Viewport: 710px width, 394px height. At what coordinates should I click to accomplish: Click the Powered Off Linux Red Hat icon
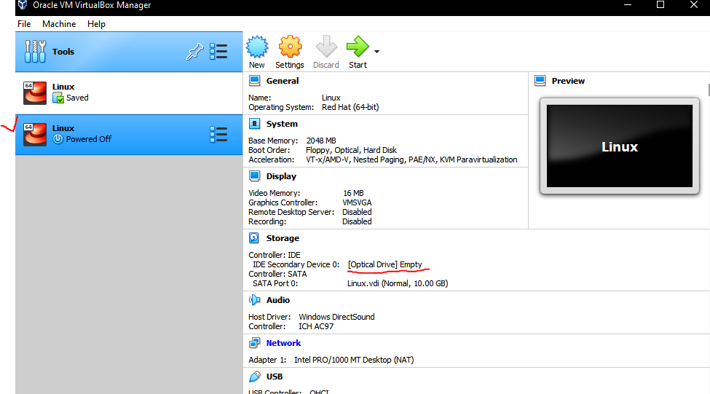[35, 135]
